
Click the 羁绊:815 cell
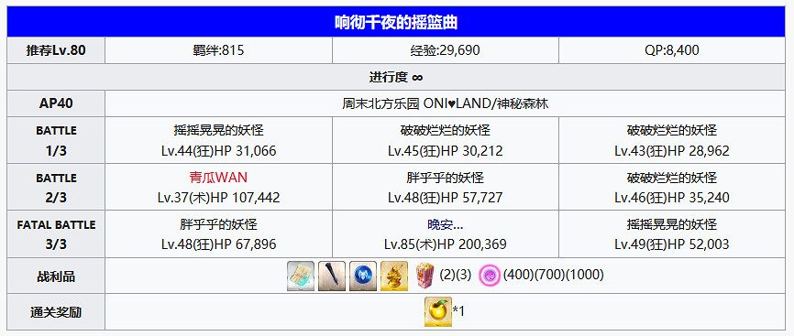218,50
